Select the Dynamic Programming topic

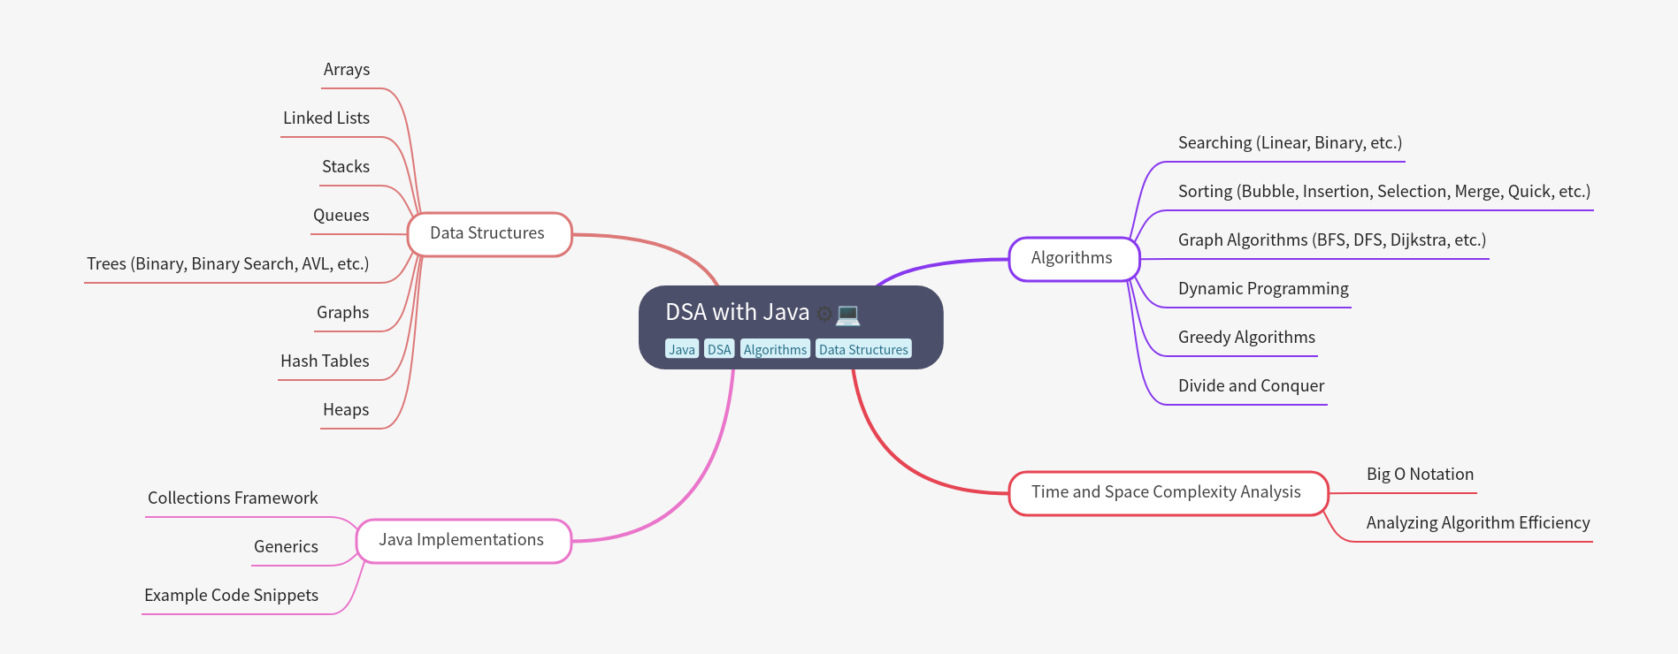point(1263,289)
